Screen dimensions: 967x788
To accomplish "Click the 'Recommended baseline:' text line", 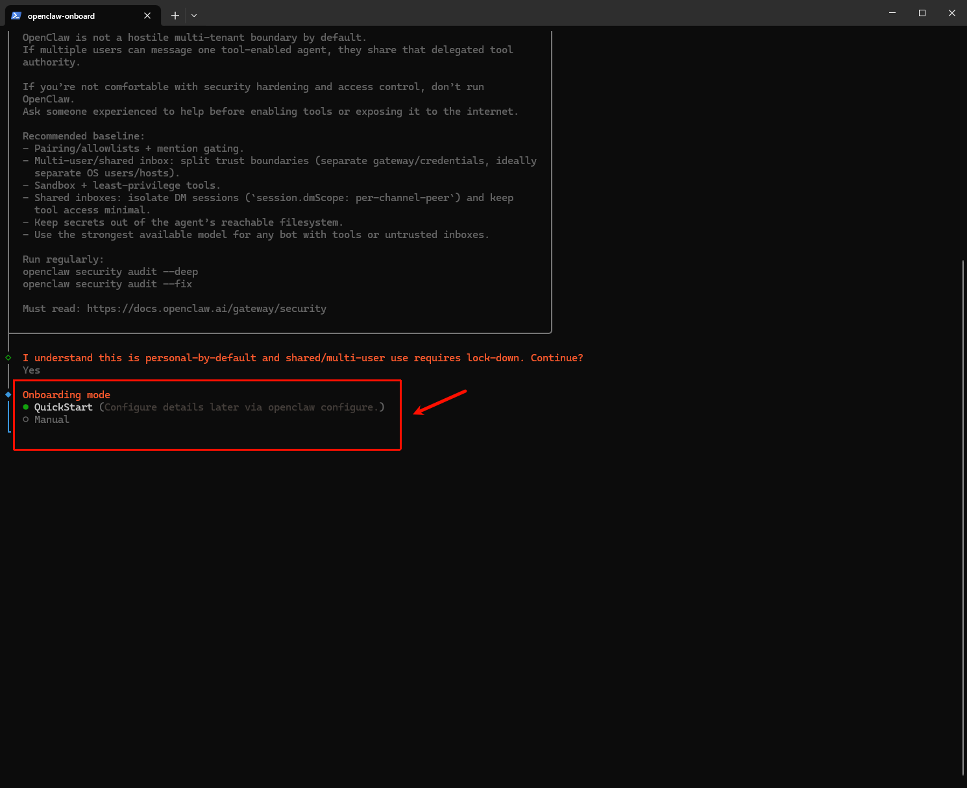I will [83, 136].
